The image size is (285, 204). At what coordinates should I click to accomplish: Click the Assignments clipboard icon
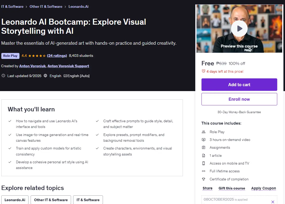click(x=204, y=148)
